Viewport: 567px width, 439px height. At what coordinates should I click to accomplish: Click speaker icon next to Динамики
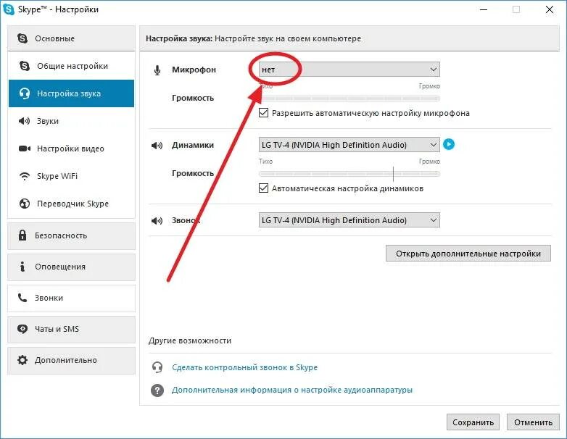157,146
